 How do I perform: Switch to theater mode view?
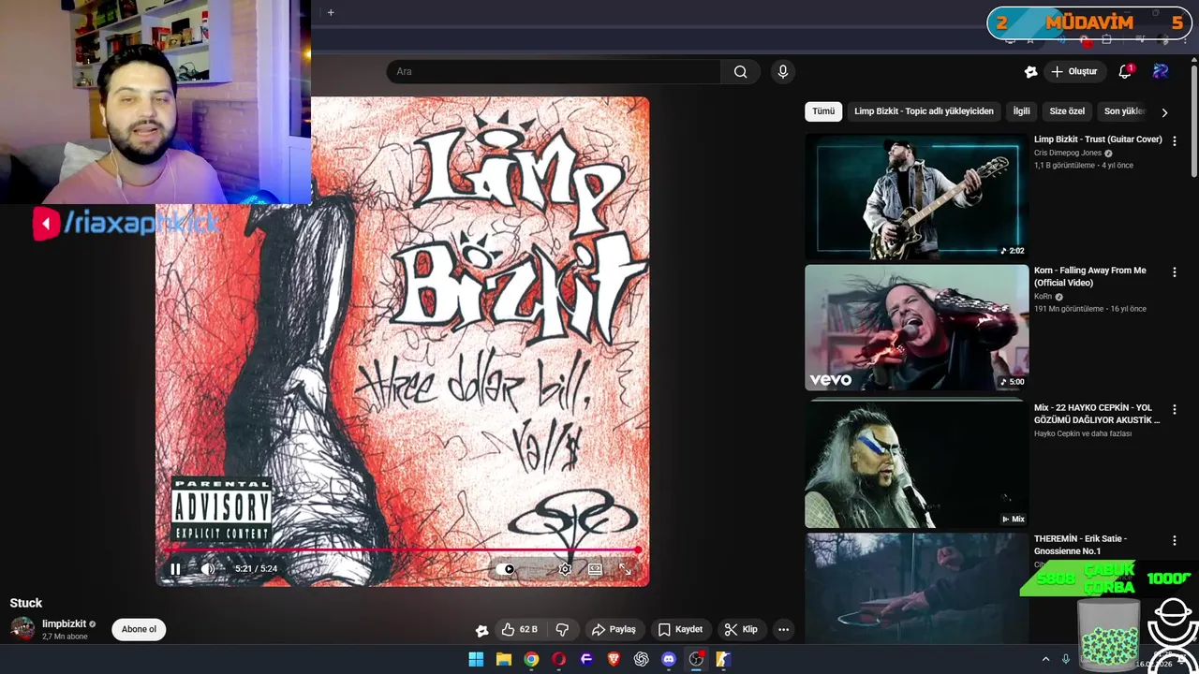pyautogui.click(x=595, y=569)
